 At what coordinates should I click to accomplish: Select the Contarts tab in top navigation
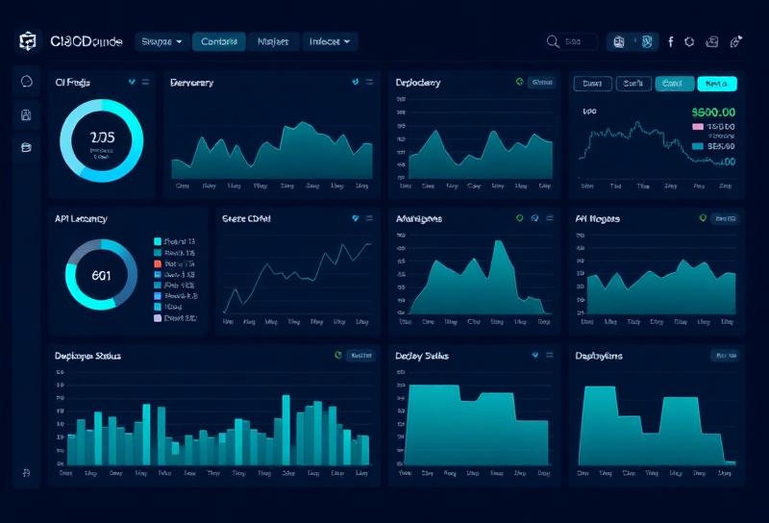tap(219, 41)
